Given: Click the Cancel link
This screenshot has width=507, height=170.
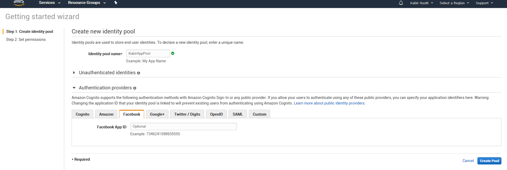Looking at the screenshot, I should [x=468, y=161].
